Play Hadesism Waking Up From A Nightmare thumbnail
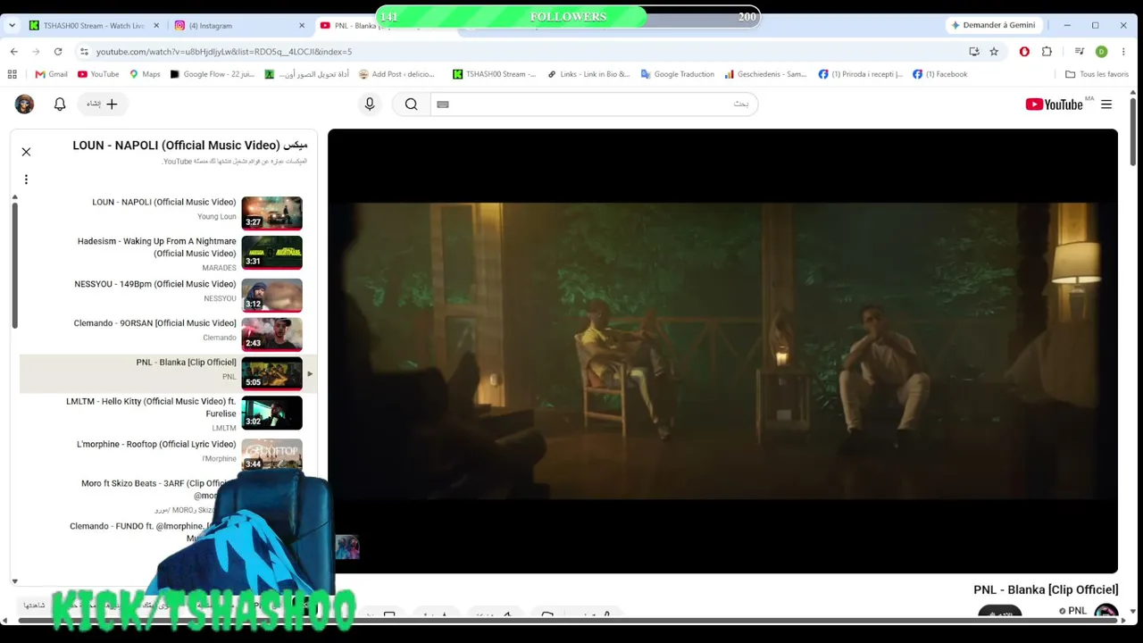 (271, 252)
